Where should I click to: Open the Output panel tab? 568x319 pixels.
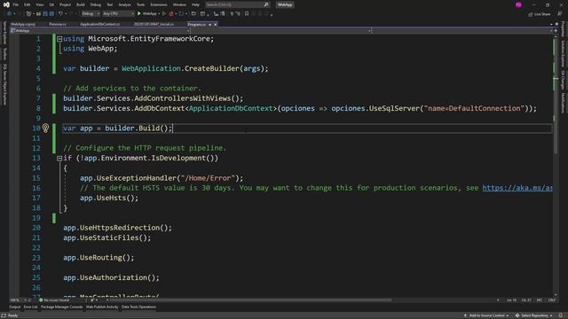click(15, 307)
